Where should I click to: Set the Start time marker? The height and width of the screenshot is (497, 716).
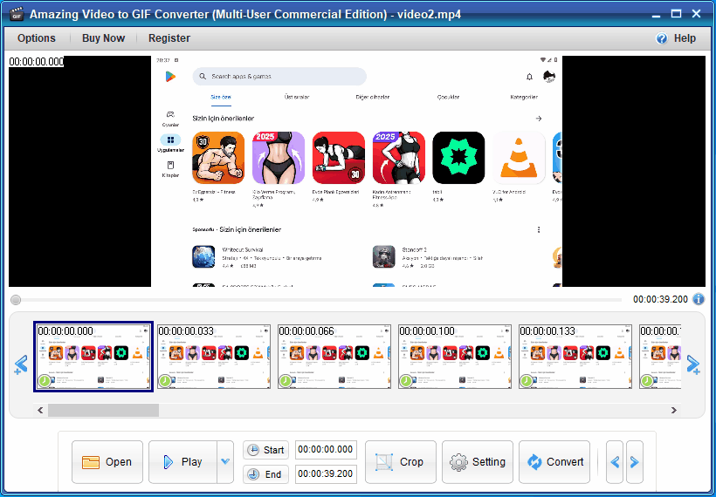[265, 450]
